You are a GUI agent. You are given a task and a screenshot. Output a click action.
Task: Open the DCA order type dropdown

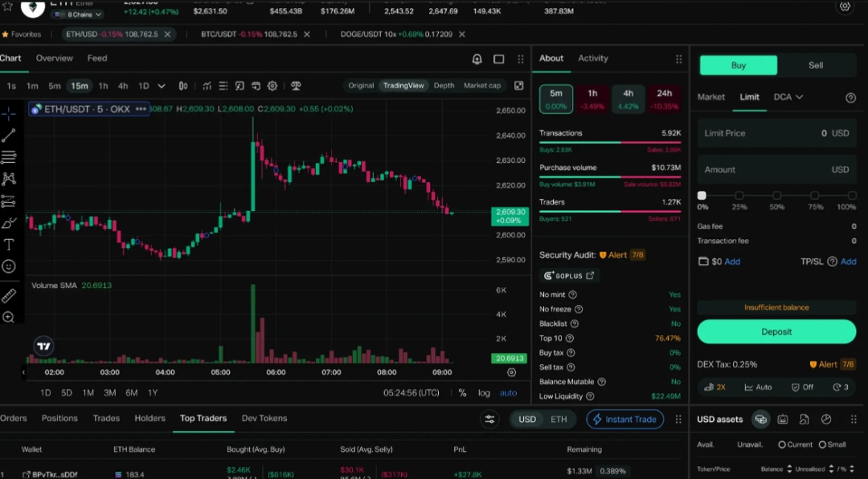[788, 97]
